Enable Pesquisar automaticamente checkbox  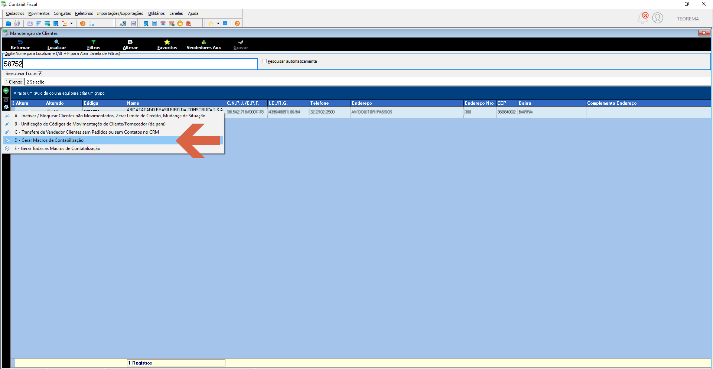[x=264, y=61]
